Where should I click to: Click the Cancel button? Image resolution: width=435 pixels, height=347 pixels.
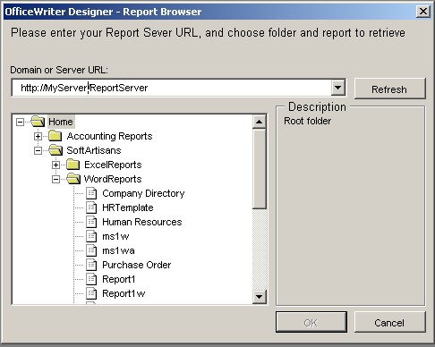[x=389, y=322]
